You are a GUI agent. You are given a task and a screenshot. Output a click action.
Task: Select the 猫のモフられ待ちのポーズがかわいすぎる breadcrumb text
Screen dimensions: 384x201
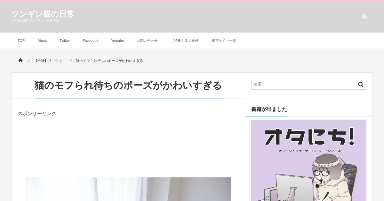point(109,61)
